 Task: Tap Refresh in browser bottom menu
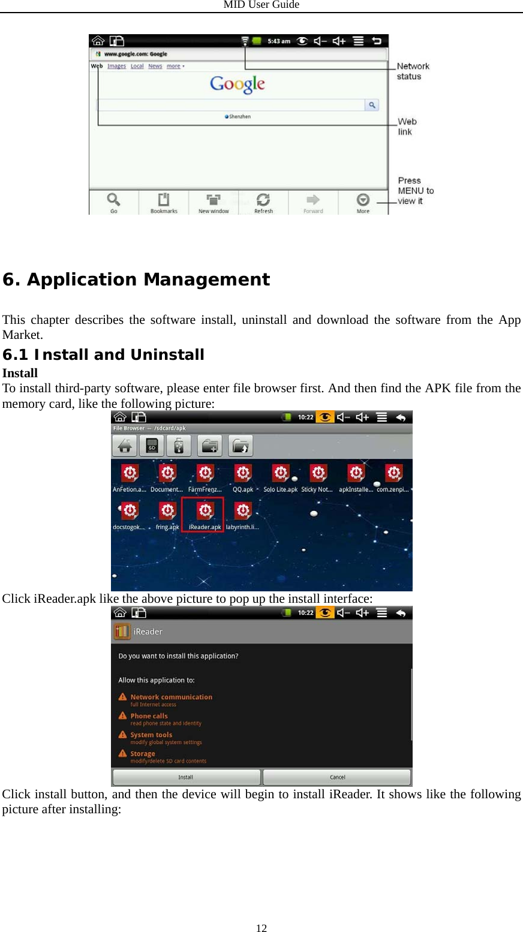pyautogui.click(x=263, y=203)
